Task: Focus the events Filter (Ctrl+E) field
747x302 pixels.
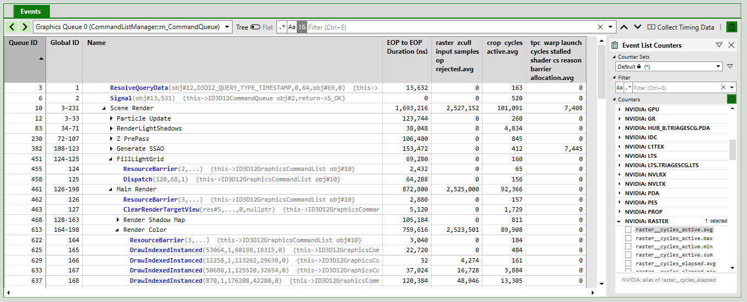Action: click(x=450, y=27)
